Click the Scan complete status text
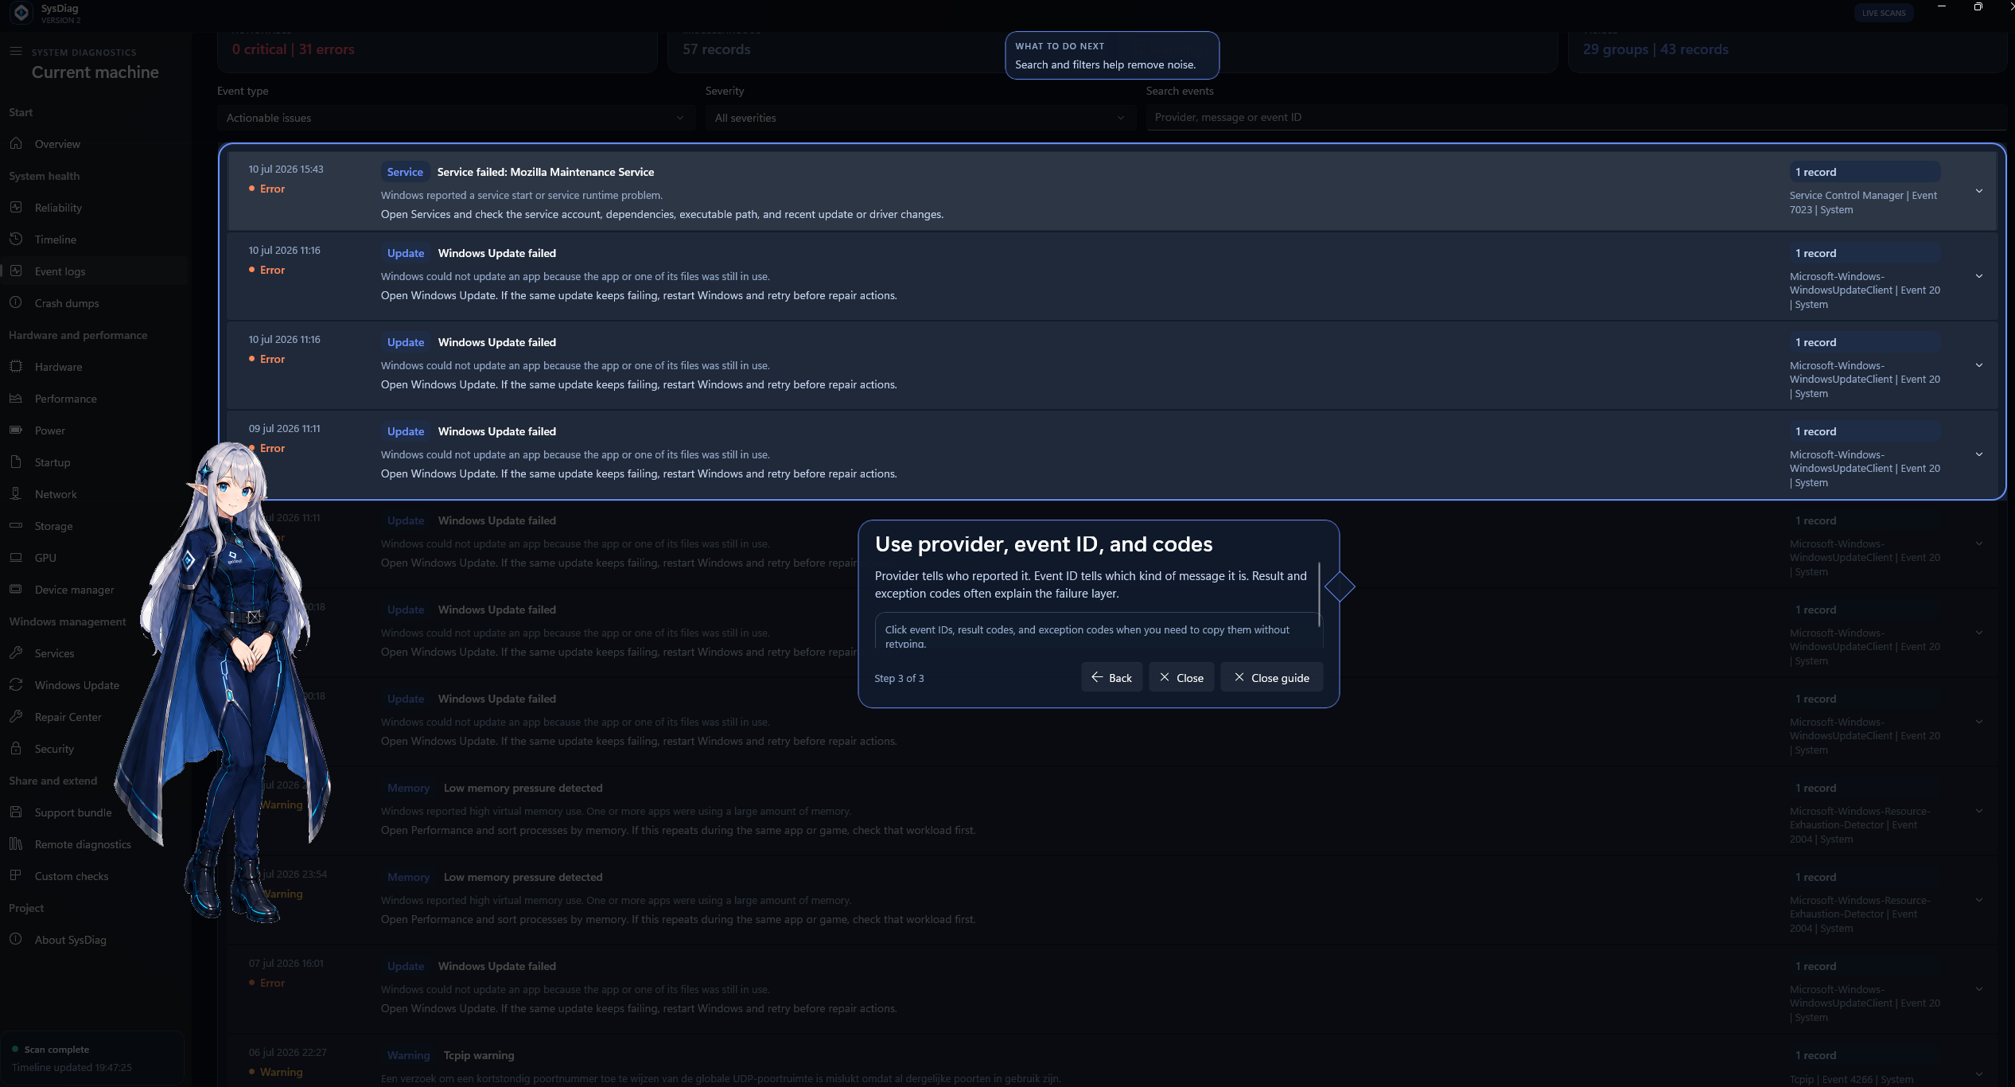2015x1087 pixels. tap(56, 1050)
